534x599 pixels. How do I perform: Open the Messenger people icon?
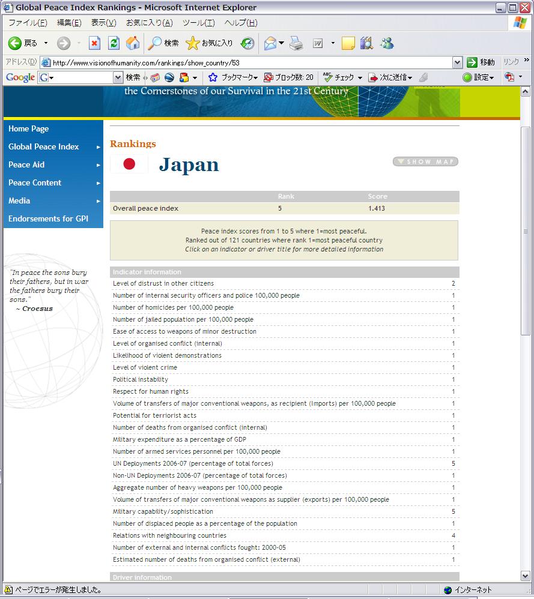coord(387,43)
